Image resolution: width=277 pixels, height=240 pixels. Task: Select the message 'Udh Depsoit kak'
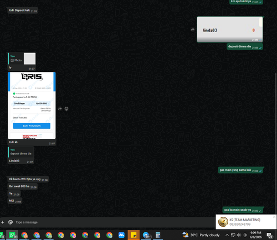pos(19,11)
